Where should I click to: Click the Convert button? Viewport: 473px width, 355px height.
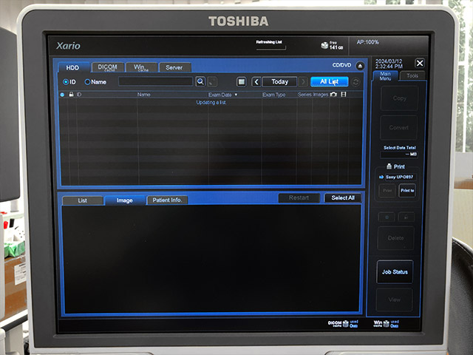pyautogui.click(x=398, y=128)
